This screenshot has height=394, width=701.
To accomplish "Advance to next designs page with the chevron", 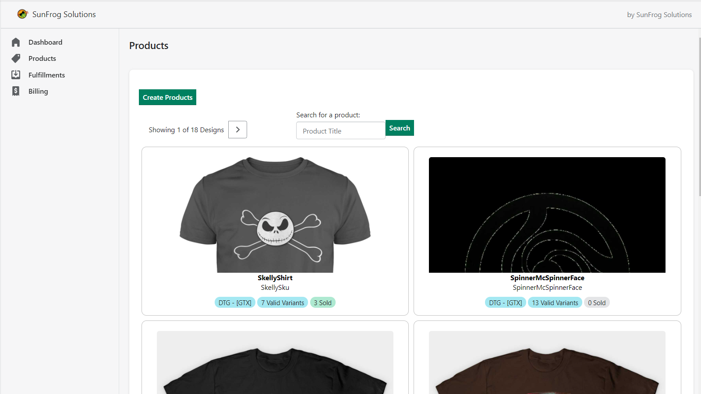I will click(x=237, y=130).
